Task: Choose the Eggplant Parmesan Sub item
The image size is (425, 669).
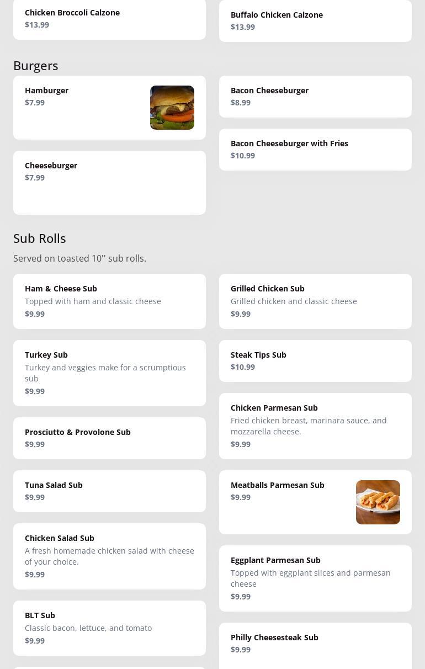Action: (315, 578)
